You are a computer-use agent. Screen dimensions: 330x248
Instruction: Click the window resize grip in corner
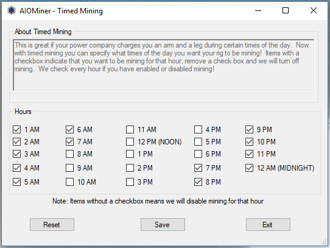(x=324, y=243)
